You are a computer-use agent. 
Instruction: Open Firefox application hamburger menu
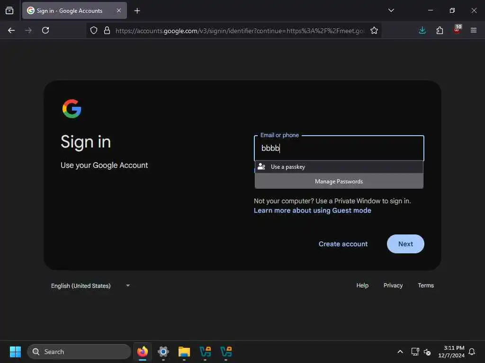click(x=473, y=30)
